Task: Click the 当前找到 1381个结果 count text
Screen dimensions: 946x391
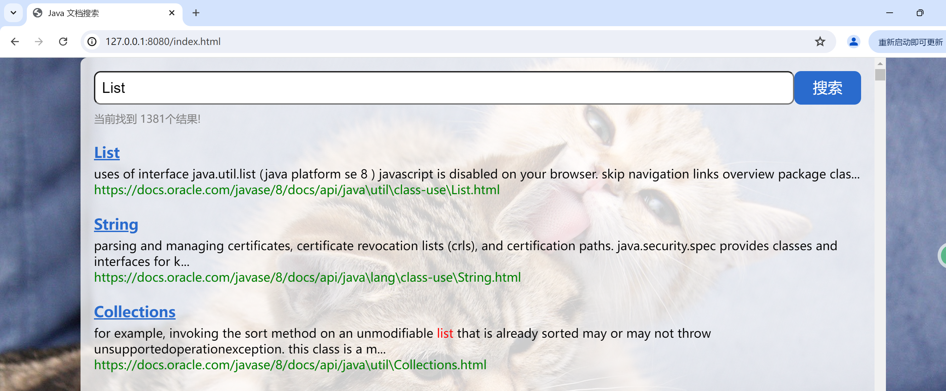Action: [x=147, y=119]
